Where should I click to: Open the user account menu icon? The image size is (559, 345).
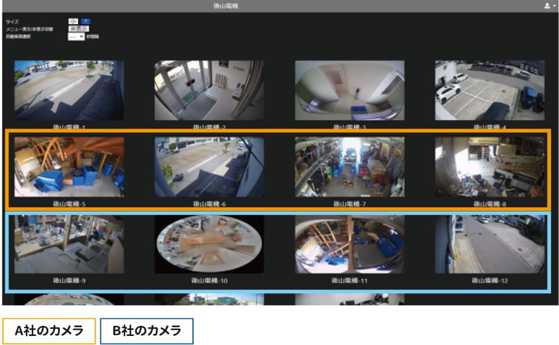click(x=549, y=6)
